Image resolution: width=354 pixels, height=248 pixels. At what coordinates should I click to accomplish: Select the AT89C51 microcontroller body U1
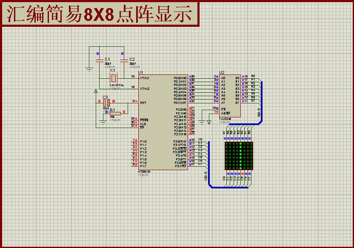(x=163, y=122)
